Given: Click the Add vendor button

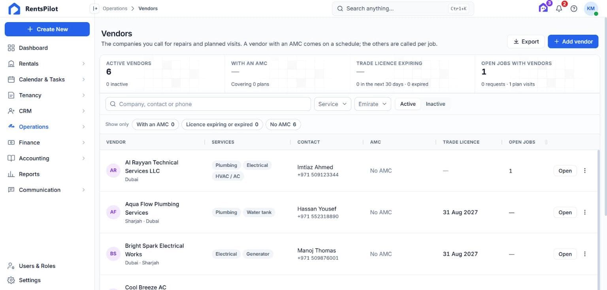Looking at the screenshot, I should coord(573,41).
